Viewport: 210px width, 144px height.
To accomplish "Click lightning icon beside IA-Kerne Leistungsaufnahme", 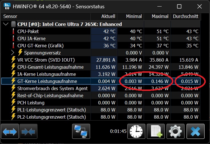I will [13, 74].
